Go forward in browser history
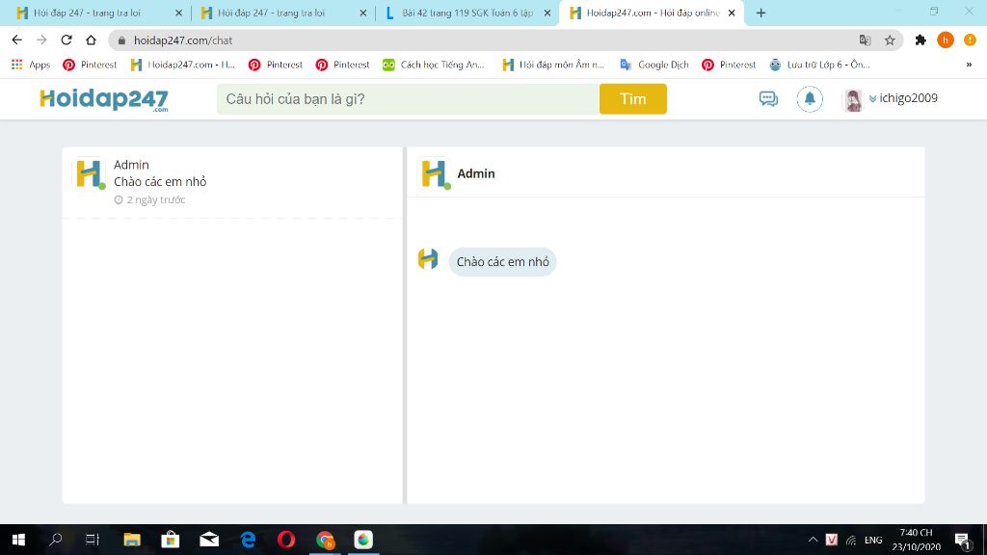This screenshot has height=555, width=987. (x=41, y=40)
